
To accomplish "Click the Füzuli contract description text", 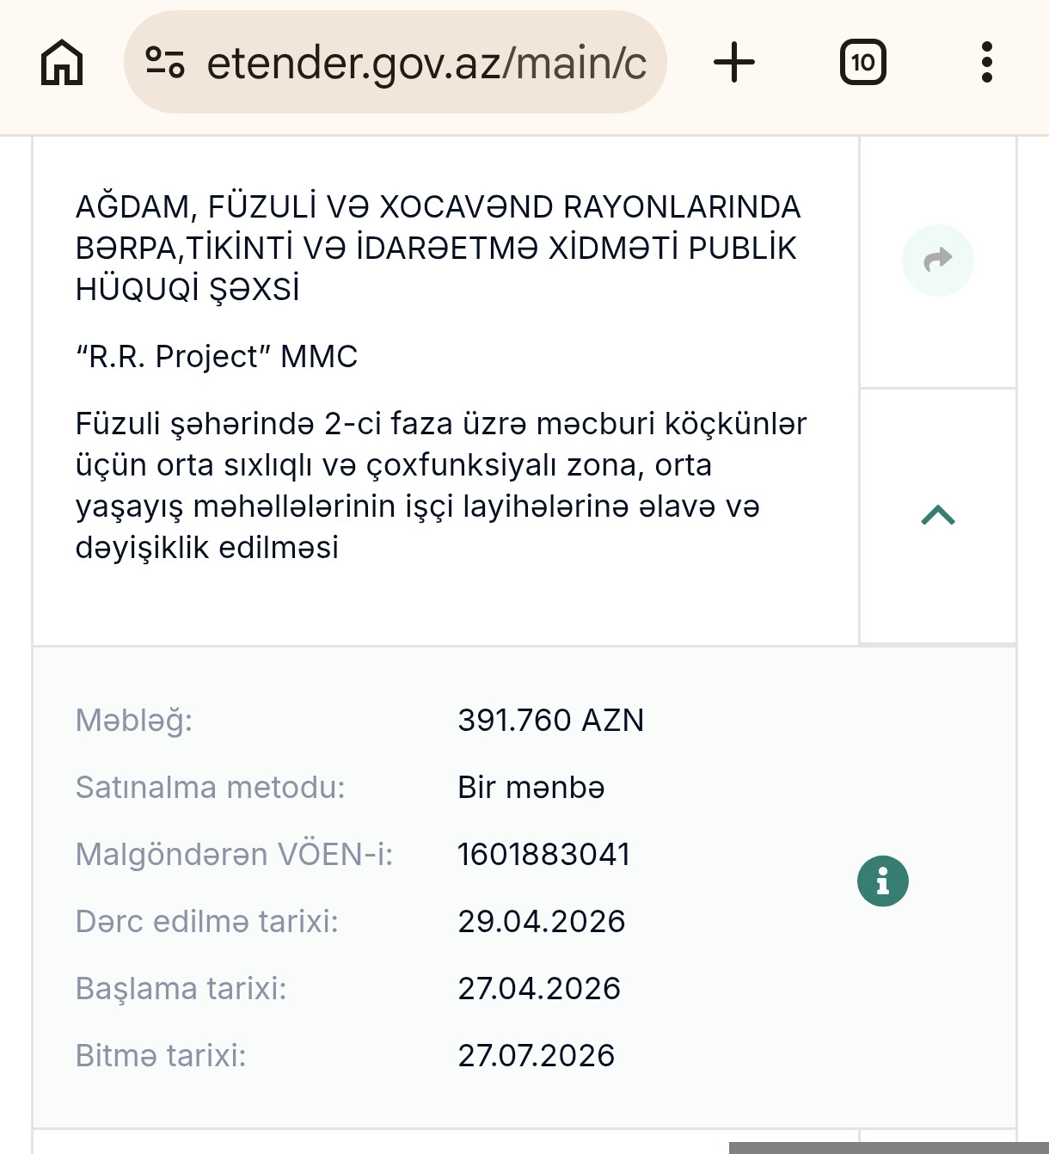I will [440, 486].
